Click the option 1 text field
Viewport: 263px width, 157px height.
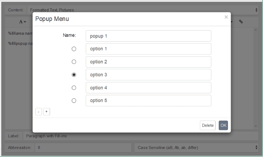pos(148,49)
